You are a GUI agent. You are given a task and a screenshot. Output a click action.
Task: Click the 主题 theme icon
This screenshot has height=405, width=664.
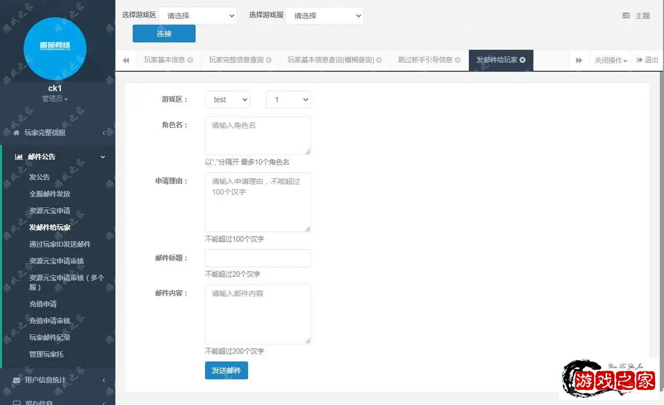click(x=626, y=16)
